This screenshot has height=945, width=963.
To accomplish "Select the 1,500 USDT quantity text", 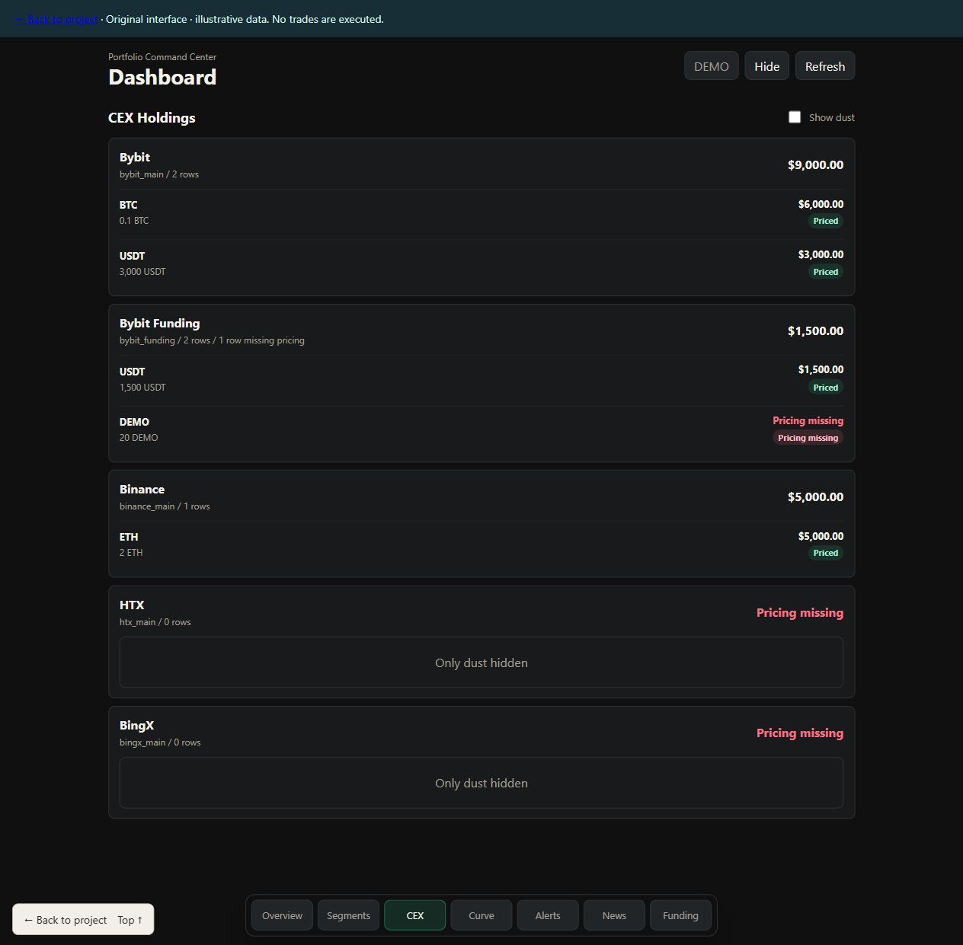I will click(142, 387).
